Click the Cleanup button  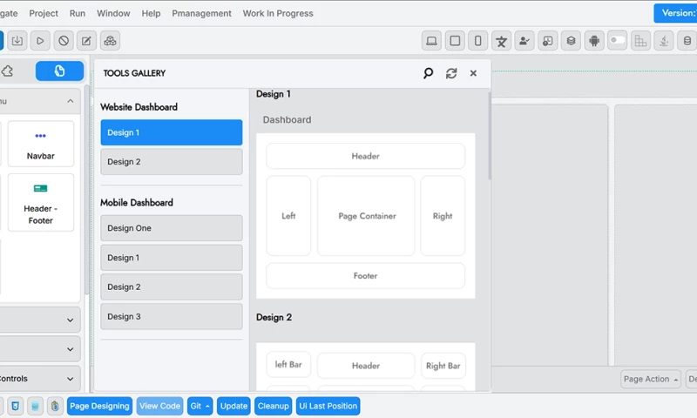coord(274,406)
